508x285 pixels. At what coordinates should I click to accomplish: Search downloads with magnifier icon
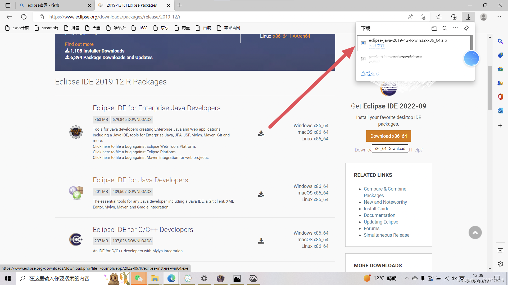(445, 28)
